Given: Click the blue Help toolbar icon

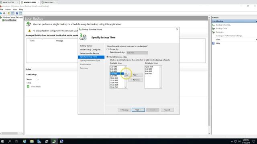Looking at the screenshot, I should 17,13.
